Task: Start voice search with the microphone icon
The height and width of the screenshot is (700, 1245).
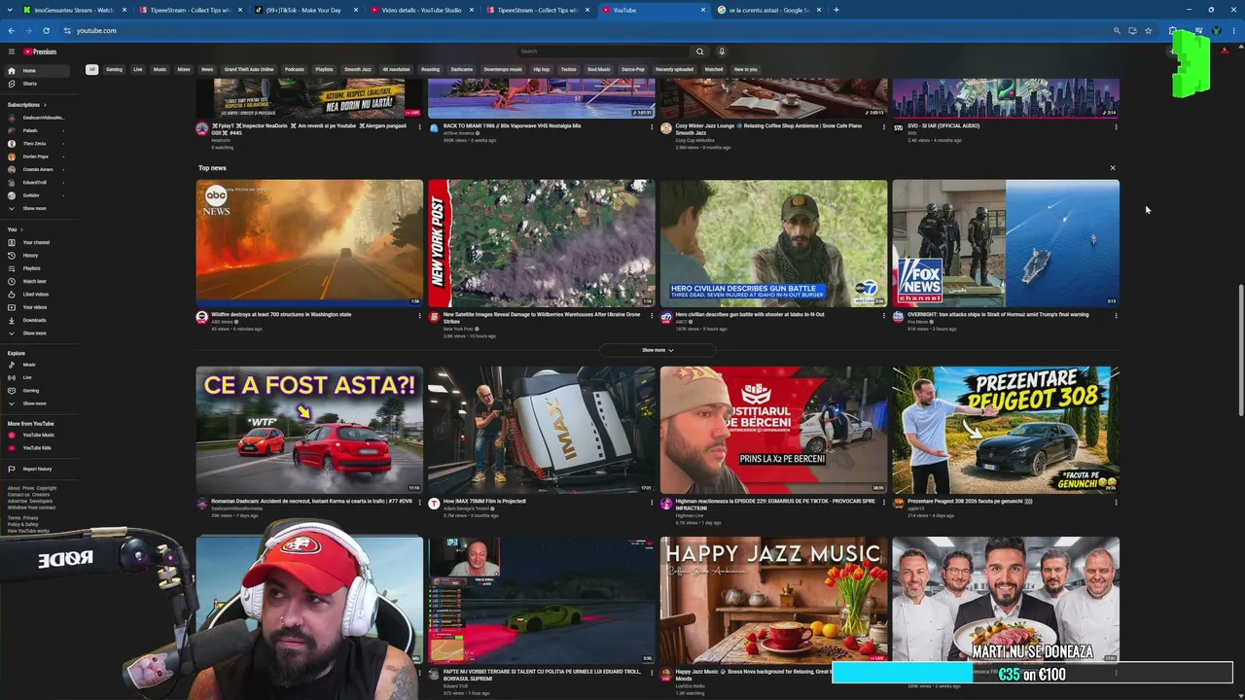Action: point(722,52)
